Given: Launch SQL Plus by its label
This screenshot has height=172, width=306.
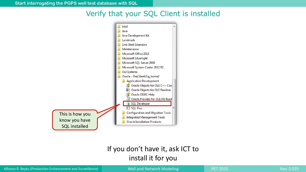Looking at the screenshot, I should [x=137, y=108].
